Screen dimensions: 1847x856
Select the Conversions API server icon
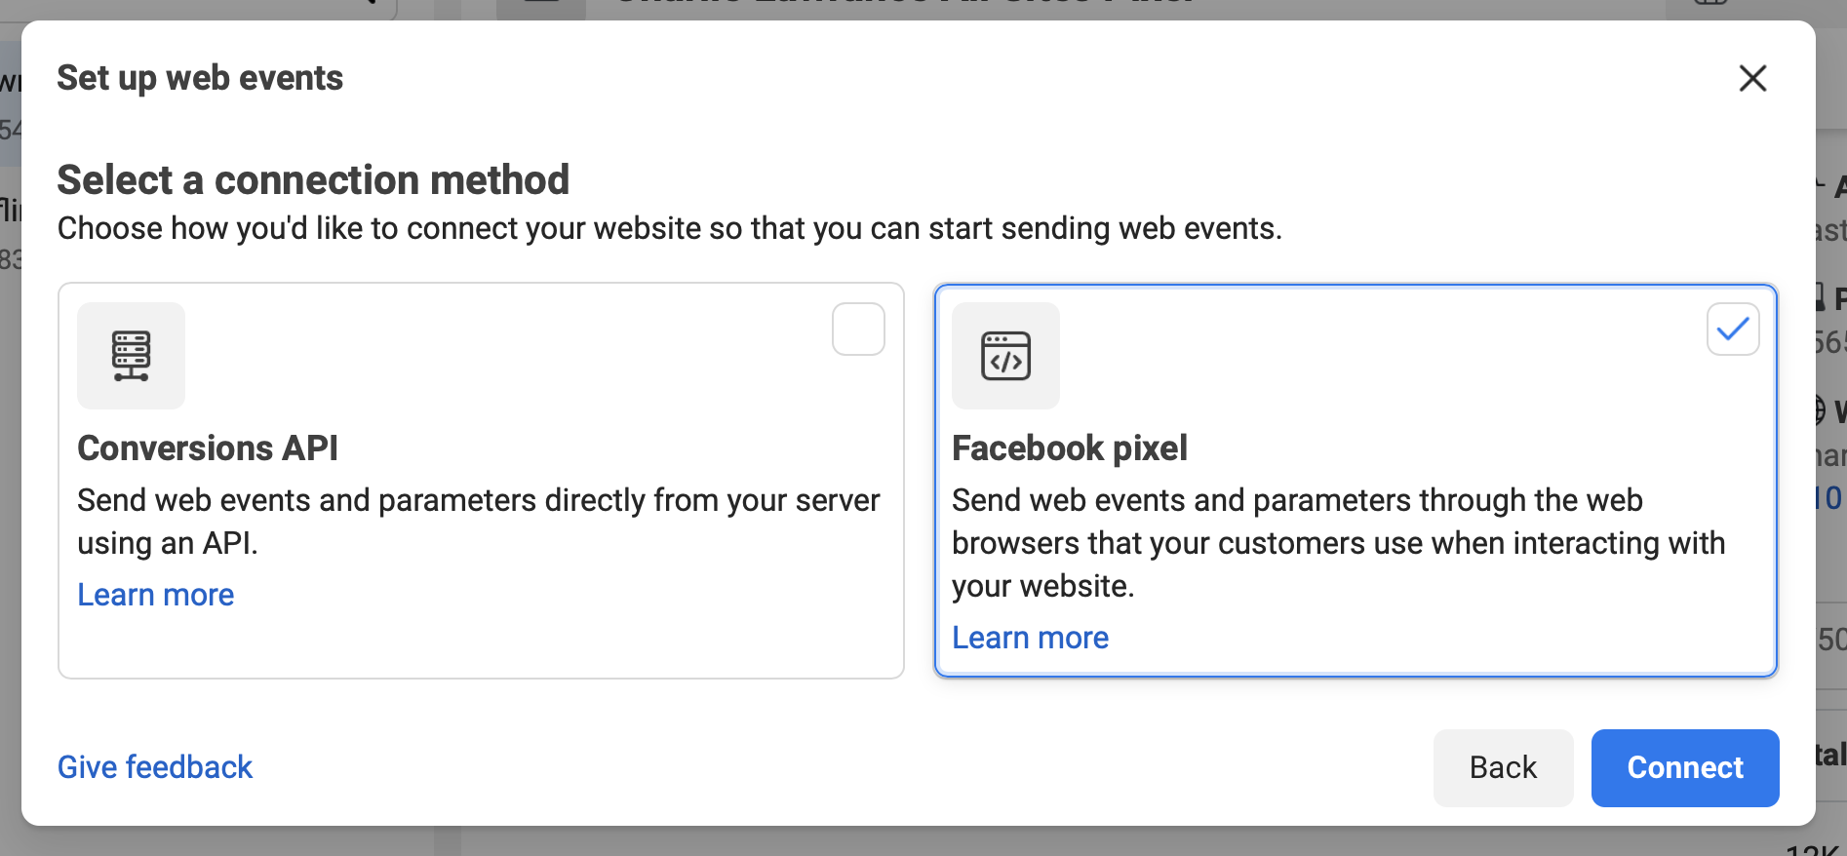[131, 356]
